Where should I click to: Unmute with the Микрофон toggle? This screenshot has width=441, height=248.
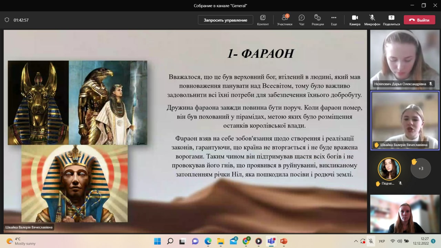(x=372, y=20)
